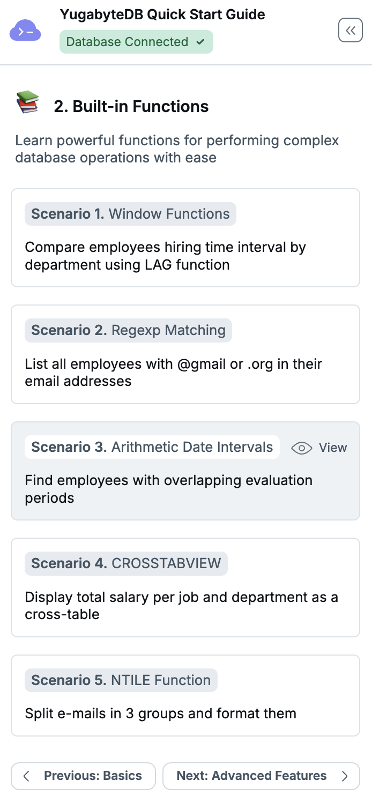Click left chevron on Previous: Basics
Screen dimensions: 372x803
(26, 776)
